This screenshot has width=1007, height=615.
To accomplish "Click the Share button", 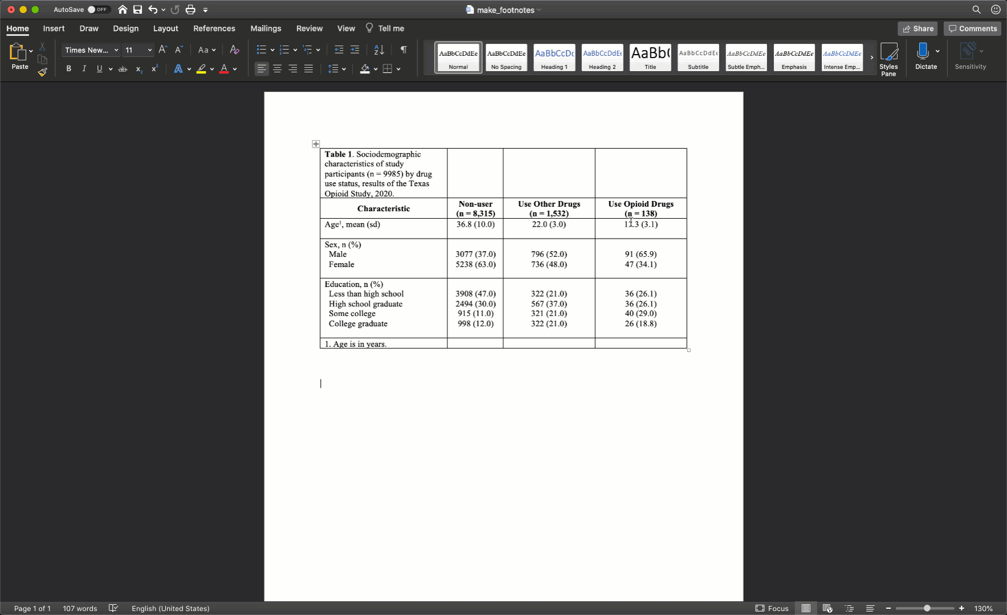I will [x=918, y=28].
